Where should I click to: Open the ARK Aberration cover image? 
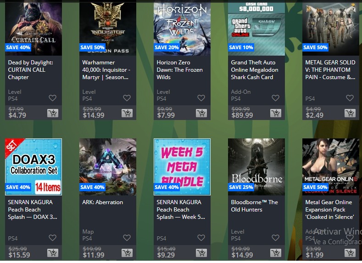point(107,167)
